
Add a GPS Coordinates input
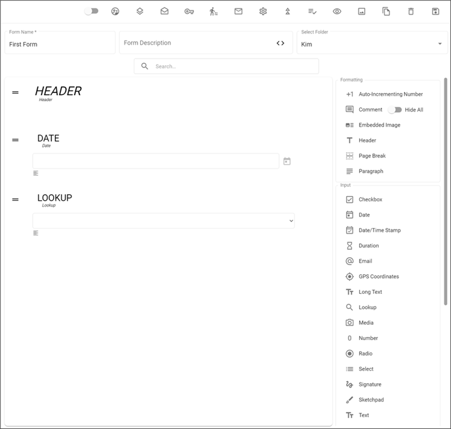[x=372, y=277]
